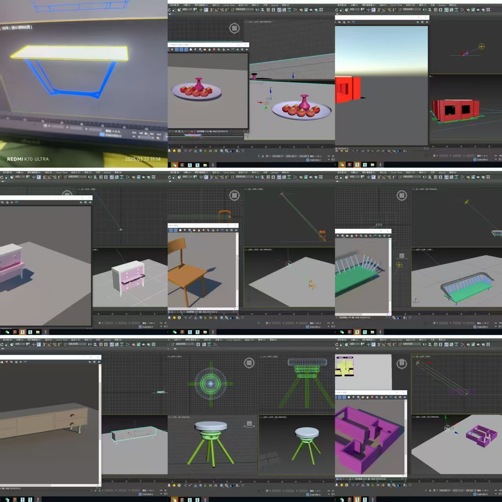Click ViewCube in green stool top viewport
Viewport: 502px width, 502px height.
click(x=249, y=363)
